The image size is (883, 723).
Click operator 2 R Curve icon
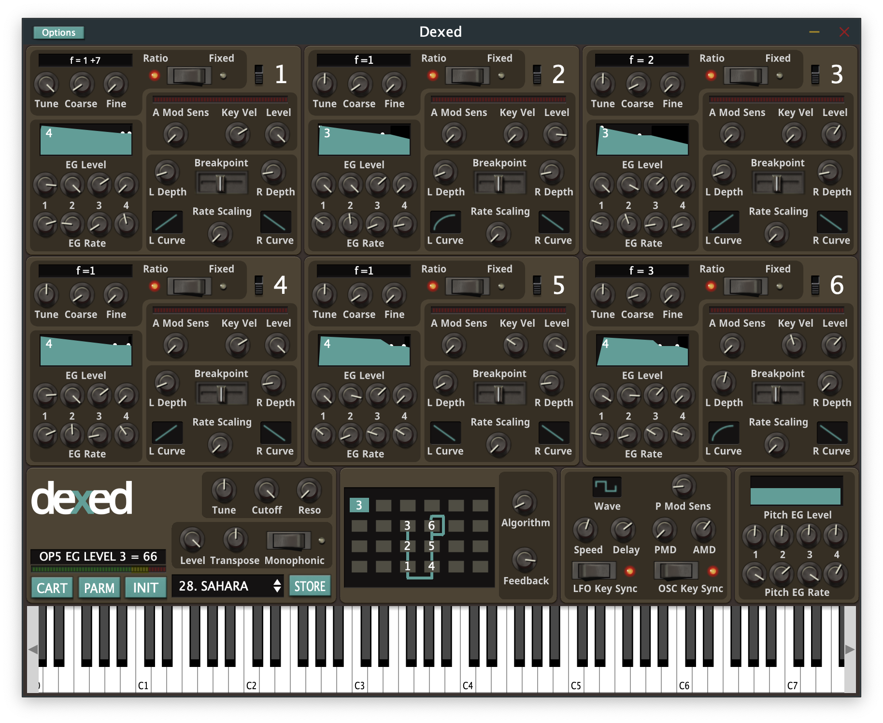554,222
